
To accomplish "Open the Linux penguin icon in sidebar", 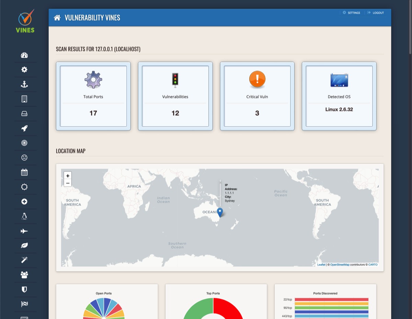I will 24,216.
